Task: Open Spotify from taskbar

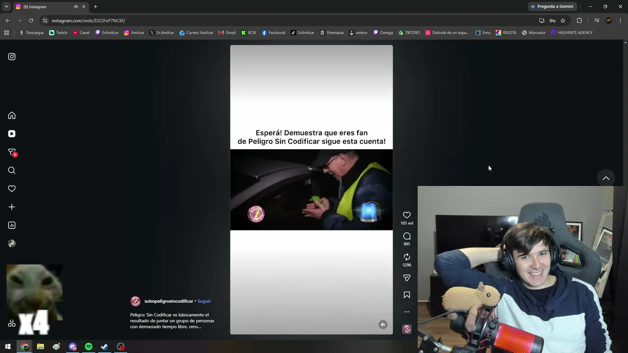Action: click(x=88, y=347)
